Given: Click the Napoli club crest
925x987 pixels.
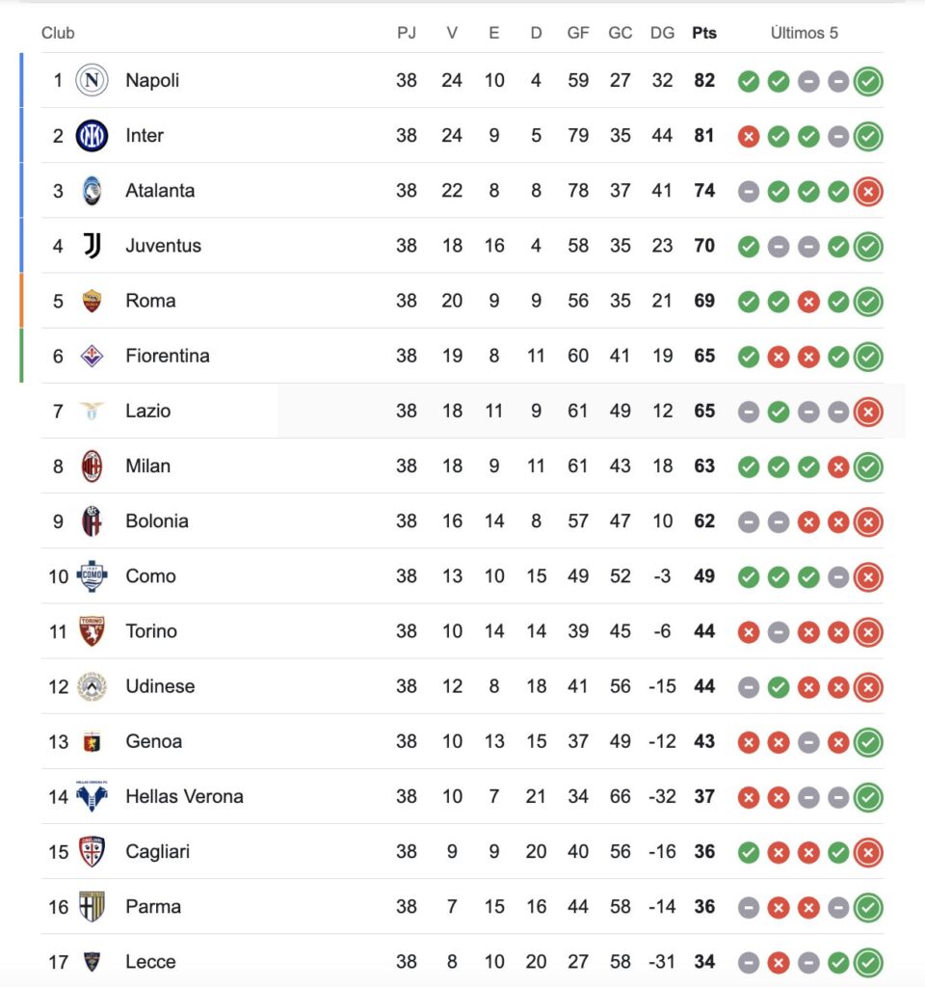Looking at the screenshot, I should coord(92,81).
